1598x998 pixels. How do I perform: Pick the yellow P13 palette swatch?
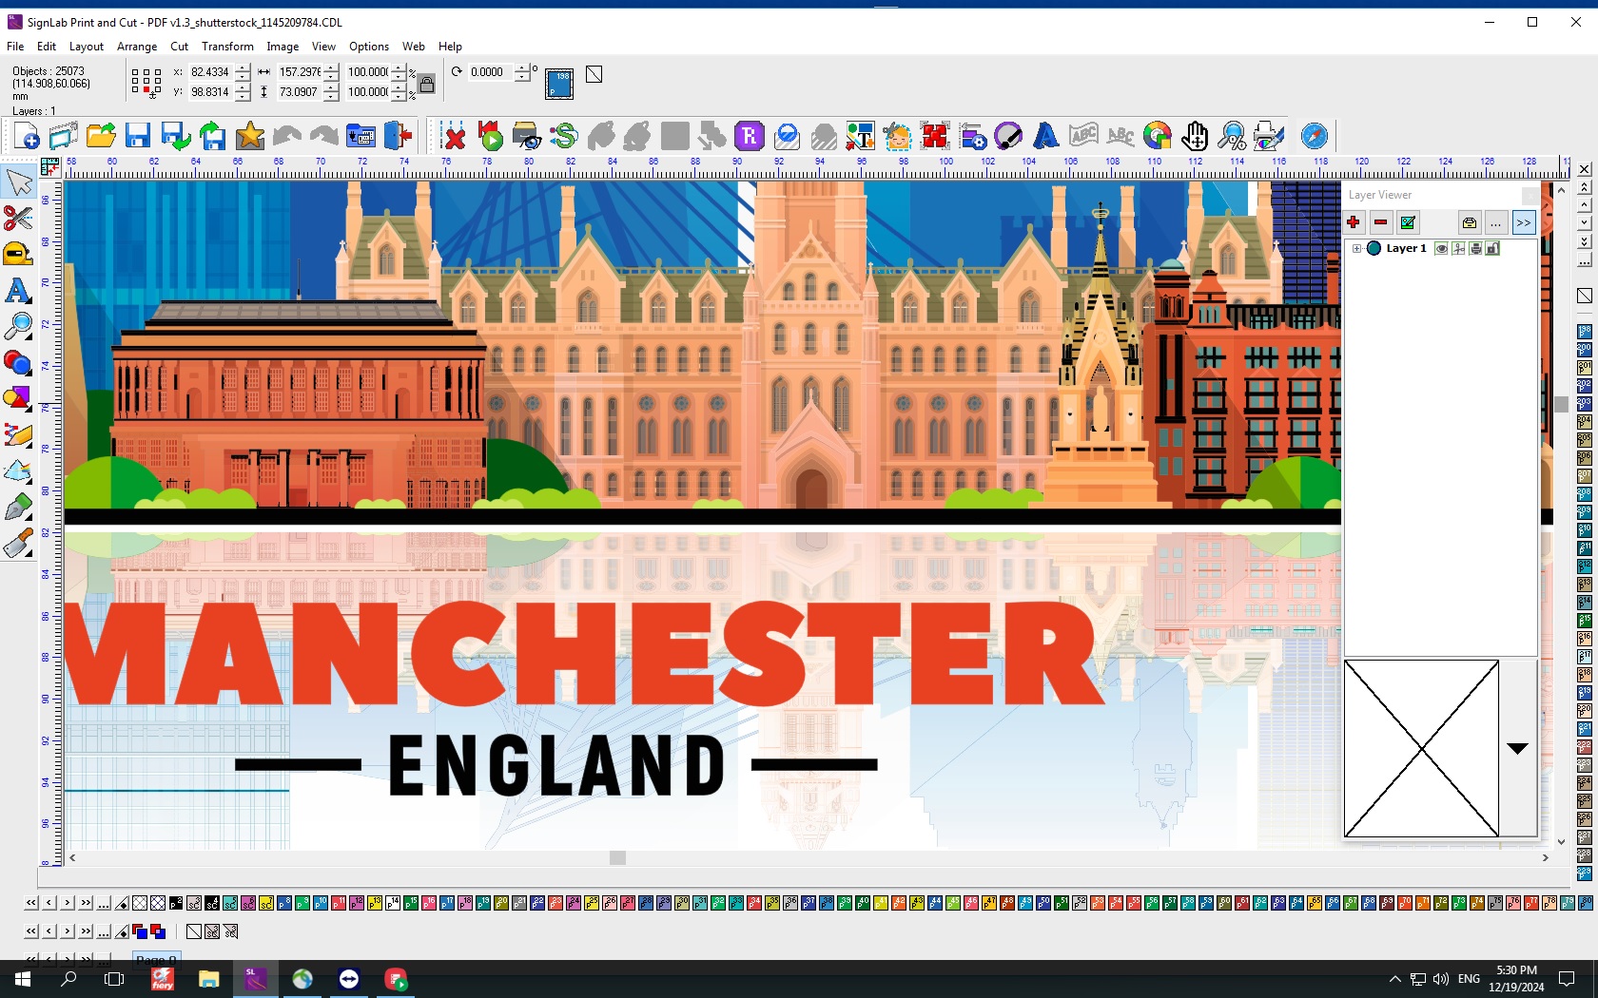375,903
